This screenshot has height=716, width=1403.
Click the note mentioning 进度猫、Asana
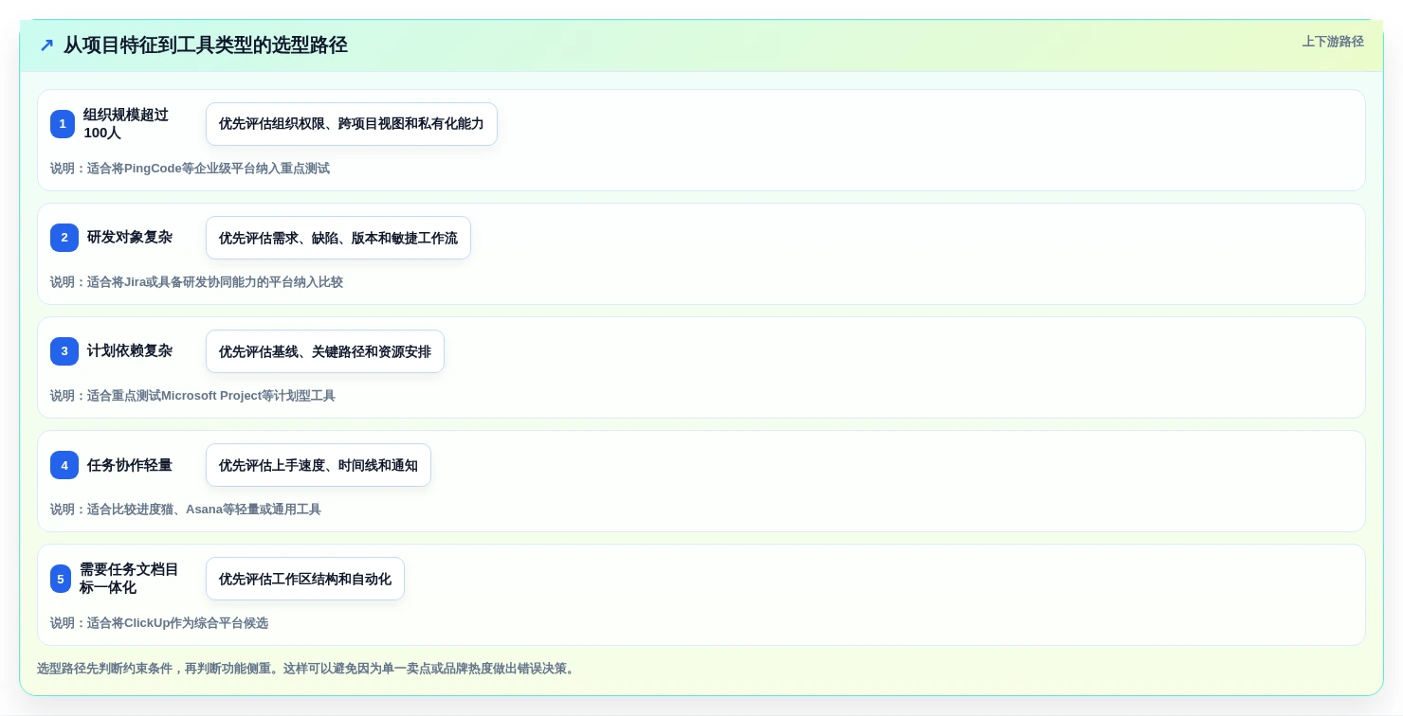coord(186,510)
